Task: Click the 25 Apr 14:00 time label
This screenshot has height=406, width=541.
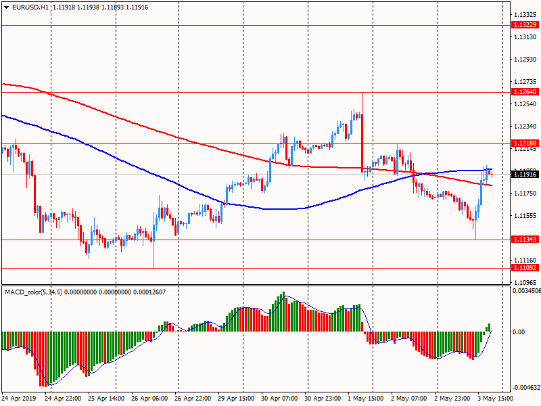Action: 106,399
